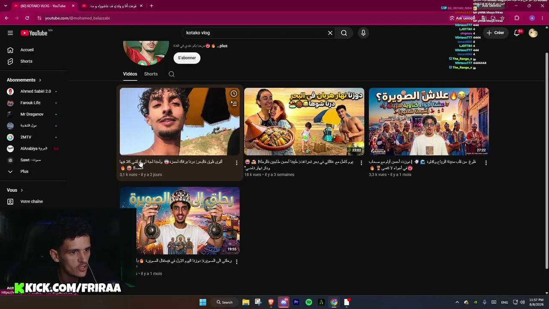
Task: Open the selfie beach video thumbnail
Action: [x=180, y=121]
